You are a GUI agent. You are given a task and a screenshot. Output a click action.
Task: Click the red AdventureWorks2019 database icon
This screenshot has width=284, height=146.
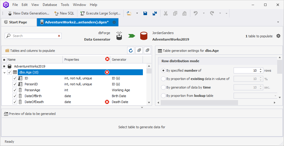(x=144, y=36)
